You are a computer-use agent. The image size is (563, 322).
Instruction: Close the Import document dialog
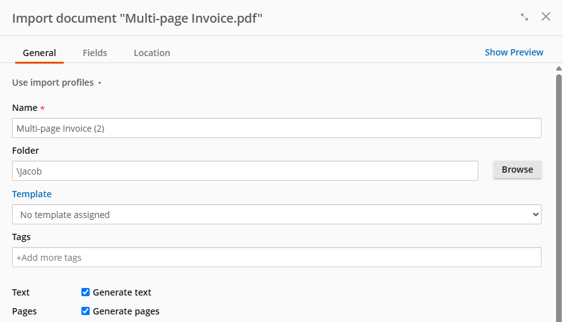(x=546, y=16)
